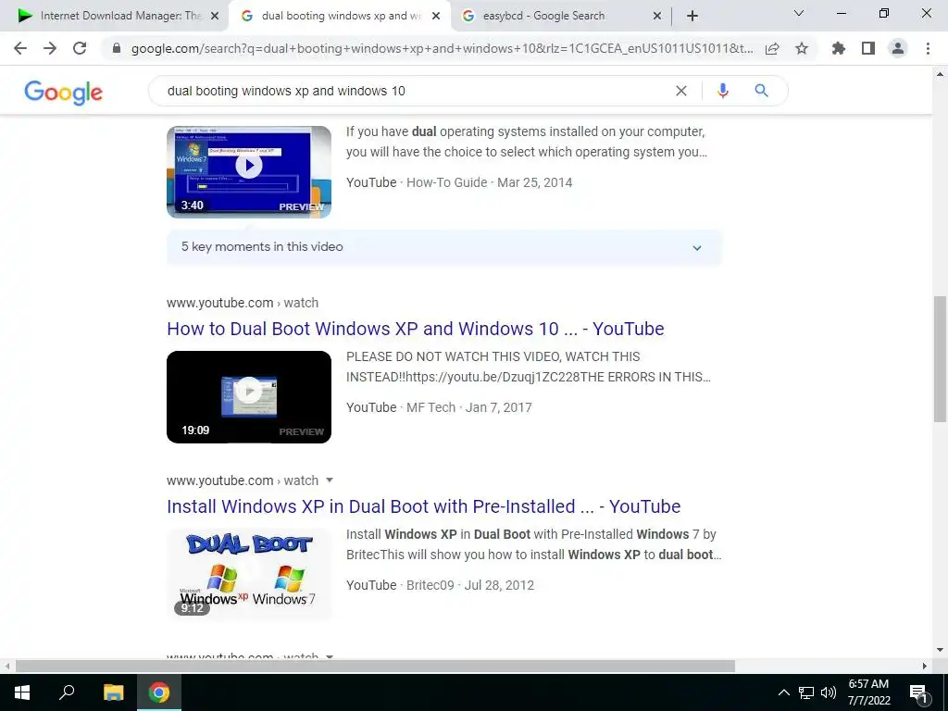View site information lock icon
The height and width of the screenshot is (711, 948).
click(x=117, y=48)
